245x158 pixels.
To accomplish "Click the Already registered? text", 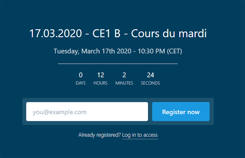I will [100, 135].
